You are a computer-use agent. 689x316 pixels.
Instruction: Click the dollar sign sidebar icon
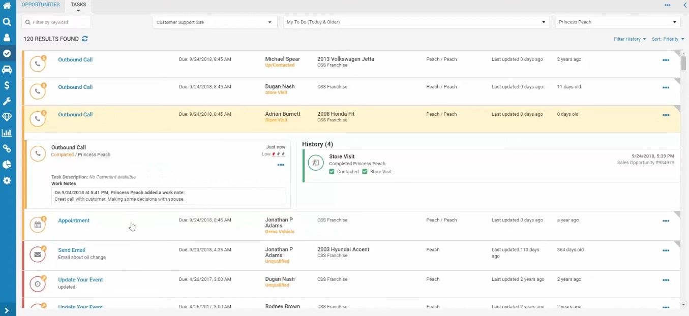coord(7,85)
